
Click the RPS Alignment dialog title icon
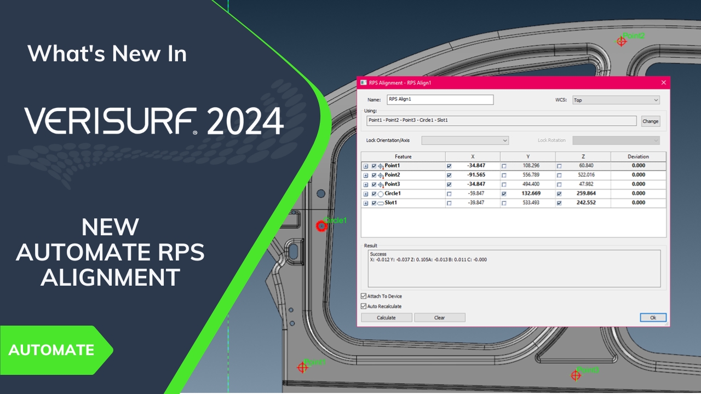pos(363,83)
